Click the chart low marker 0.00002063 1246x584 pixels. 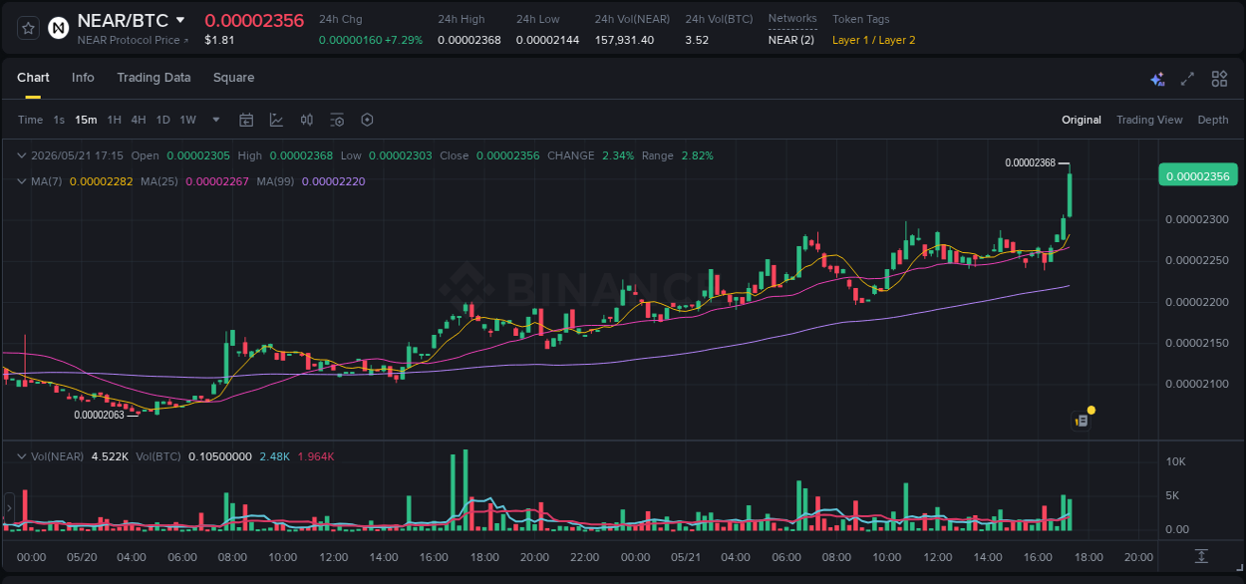(100, 415)
